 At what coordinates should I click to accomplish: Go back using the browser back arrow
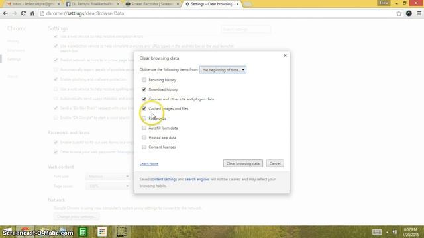click(x=5, y=13)
